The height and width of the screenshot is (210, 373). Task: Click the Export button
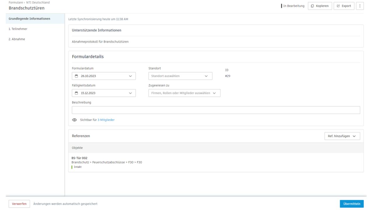click(x=344, y=6)
